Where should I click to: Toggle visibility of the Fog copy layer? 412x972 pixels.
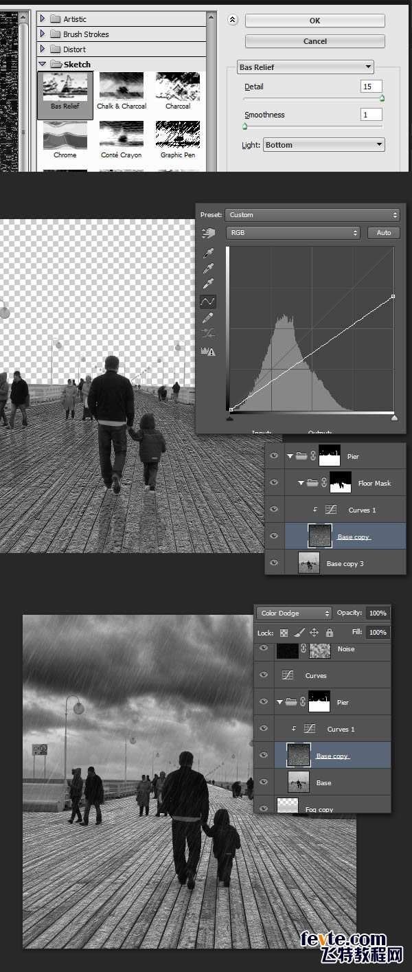coord(264,808)
